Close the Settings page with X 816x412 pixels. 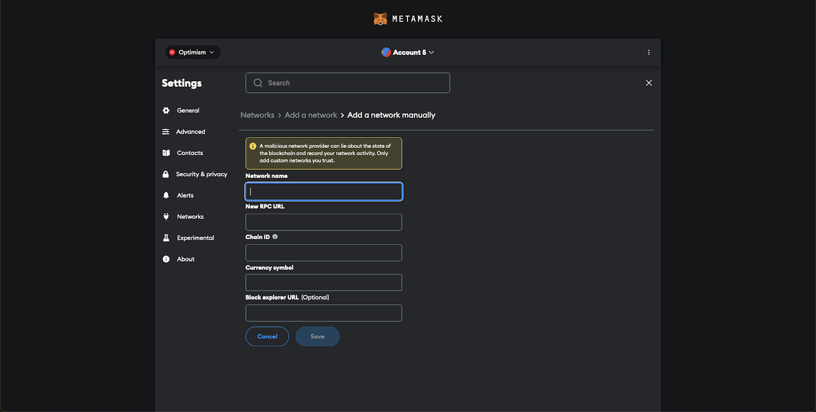[649, 83]
